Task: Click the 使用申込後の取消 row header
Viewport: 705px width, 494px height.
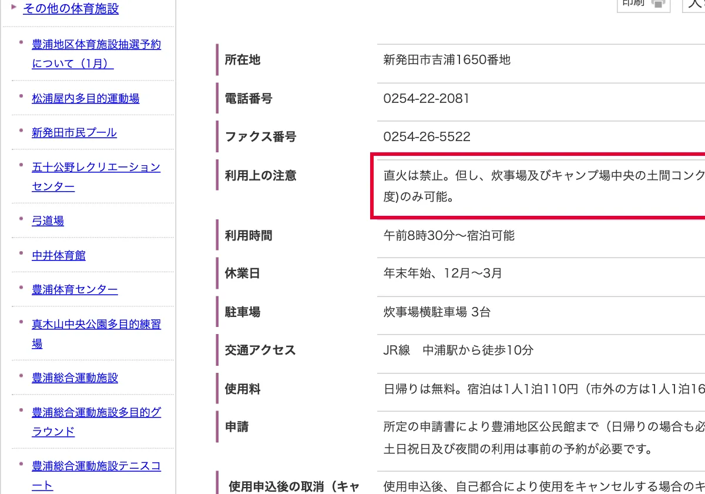Action: (x=294, y=486)
